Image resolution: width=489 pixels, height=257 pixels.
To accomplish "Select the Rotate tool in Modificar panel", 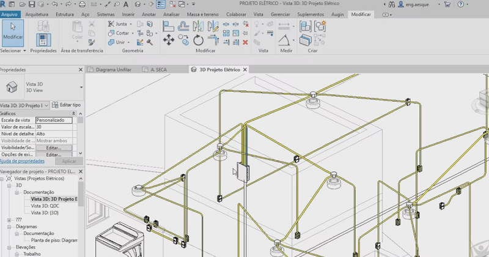I will 198,40.
